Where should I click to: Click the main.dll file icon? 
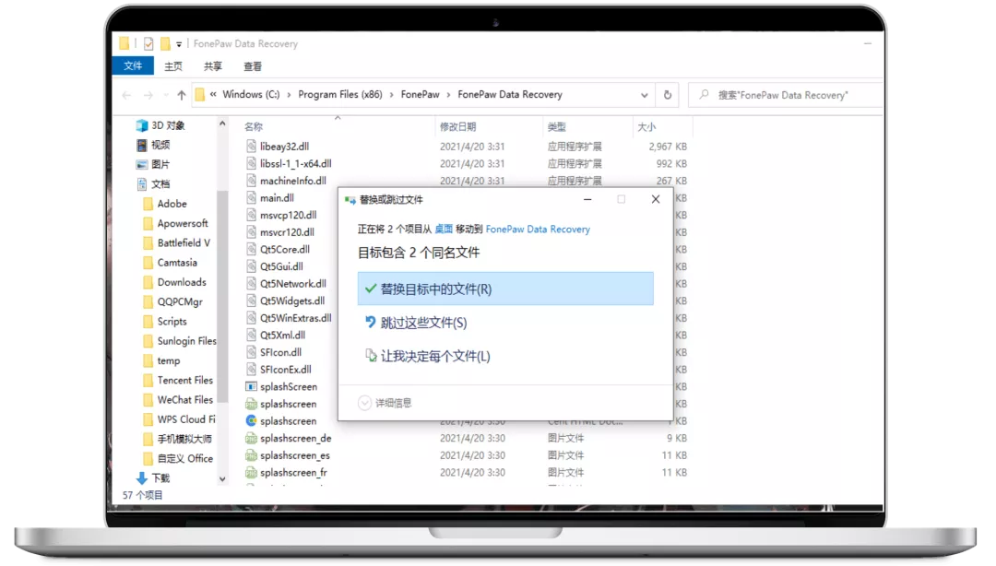(x=251, y=197)
